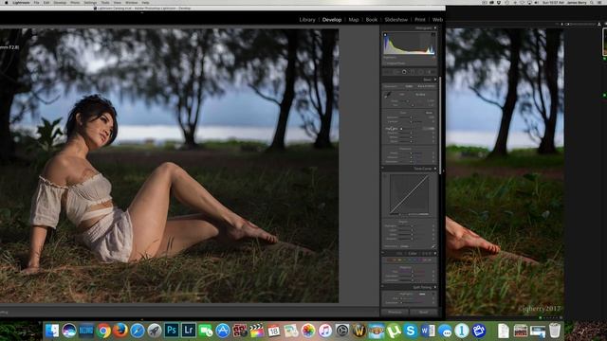Launch Google Chrome from the Dock
Viewport: 607px width, 341px height.
coord(103,331)
